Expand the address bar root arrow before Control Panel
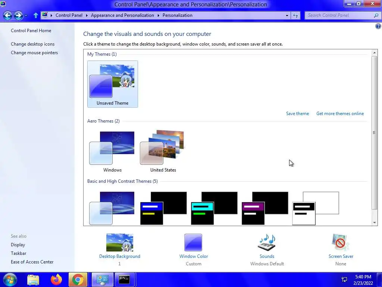The image size is (382, 287). tap(51, 15)
